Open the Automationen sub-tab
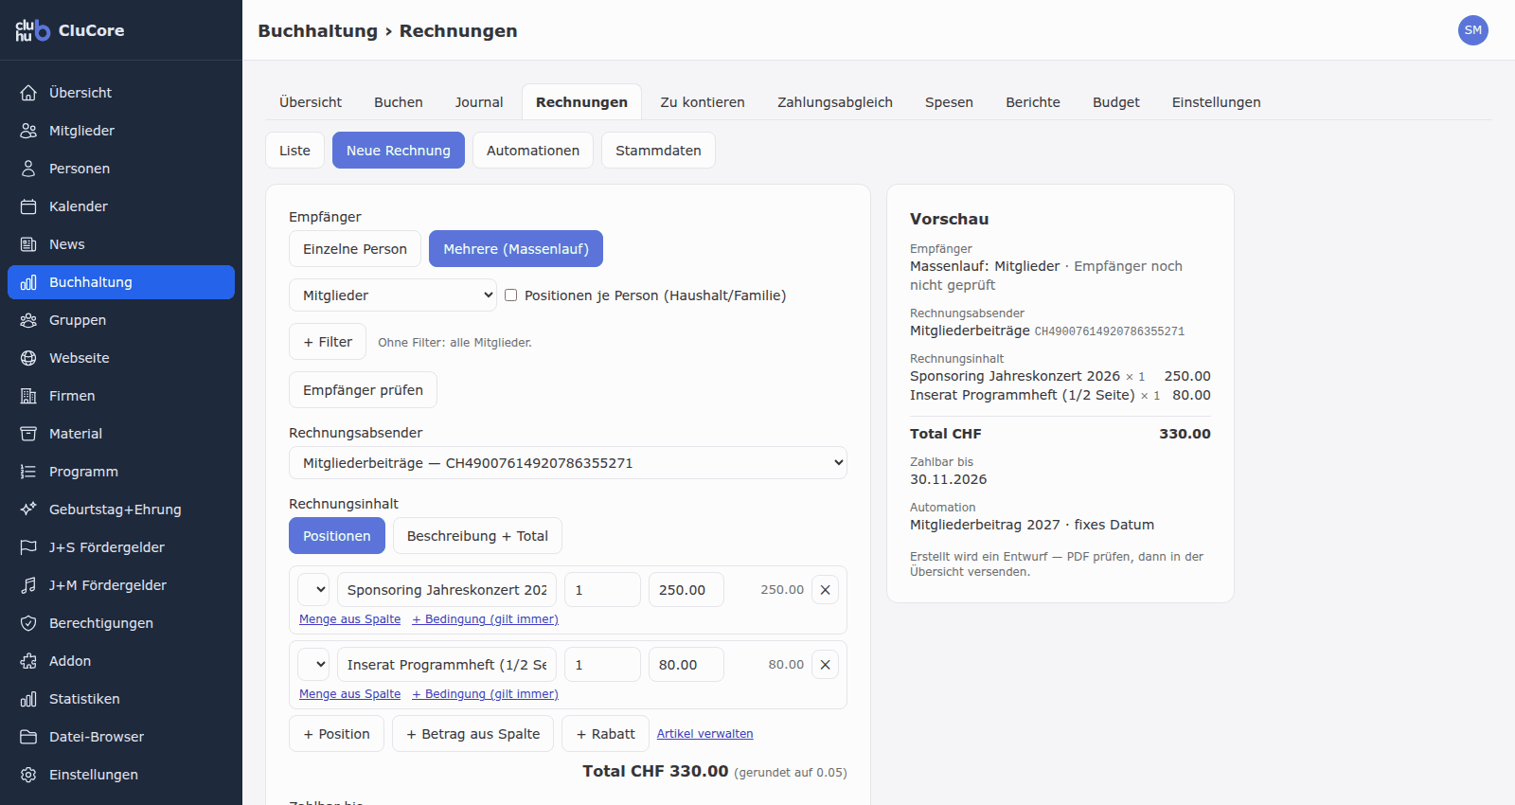 [533, 151]
